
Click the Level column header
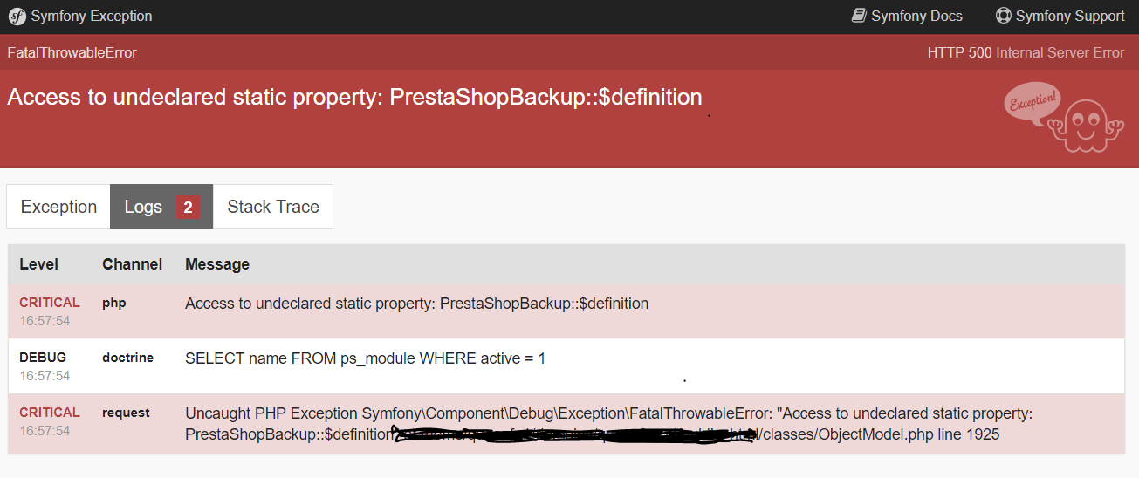(x=39, y=264)
